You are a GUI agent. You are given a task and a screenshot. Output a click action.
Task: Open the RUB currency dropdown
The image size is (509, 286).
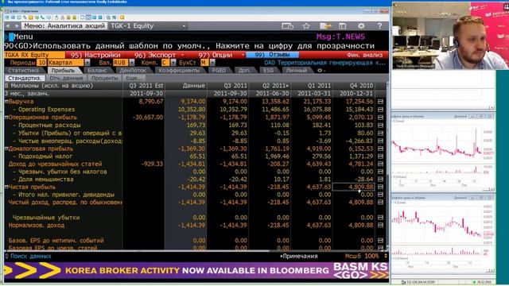(x=132, y=63)
